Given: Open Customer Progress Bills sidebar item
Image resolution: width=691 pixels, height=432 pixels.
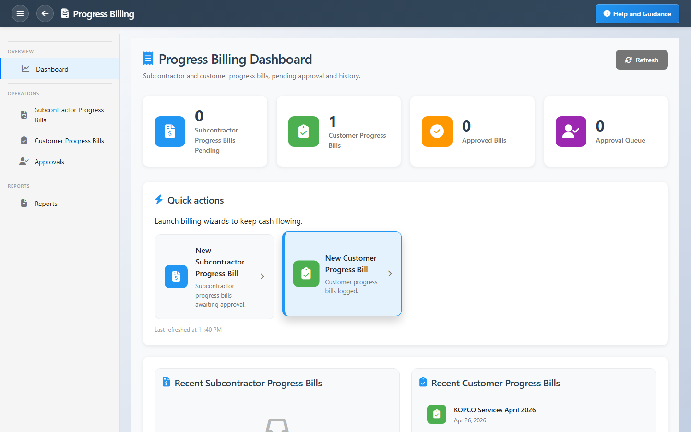Looking at the screenshot, I should [x=60, y=141].
